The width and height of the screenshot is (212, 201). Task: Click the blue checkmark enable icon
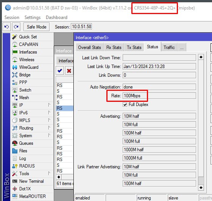[x=60, y=71]
